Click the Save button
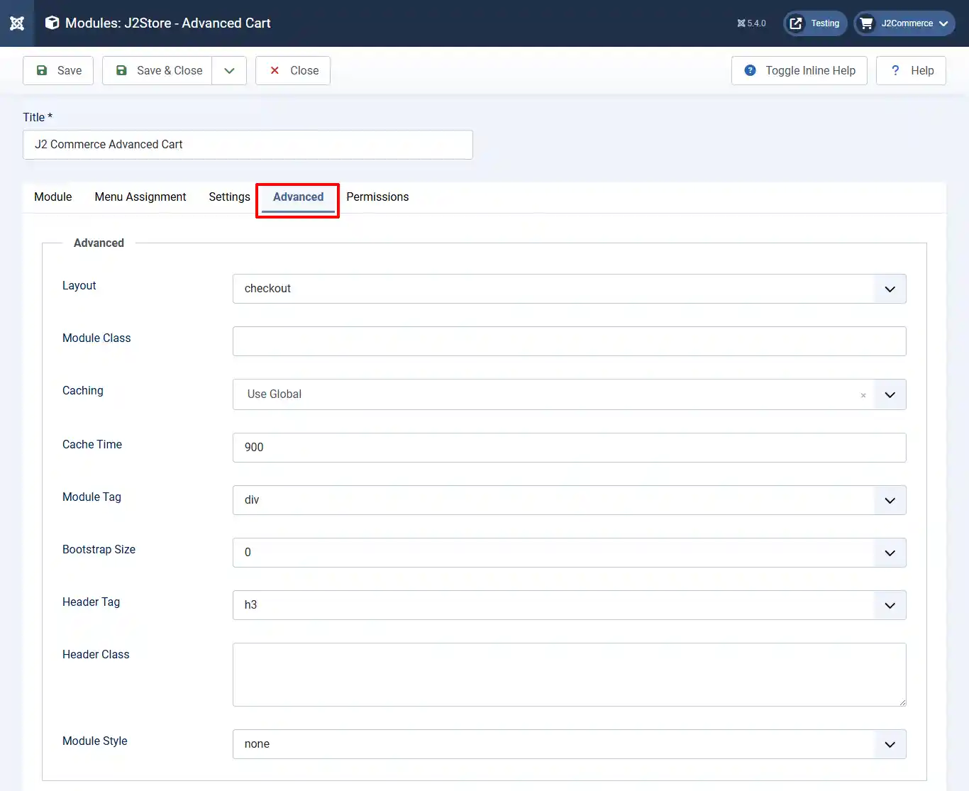This screenshot has width=969, height=791. pyautogui.click(x=58, y=71)
